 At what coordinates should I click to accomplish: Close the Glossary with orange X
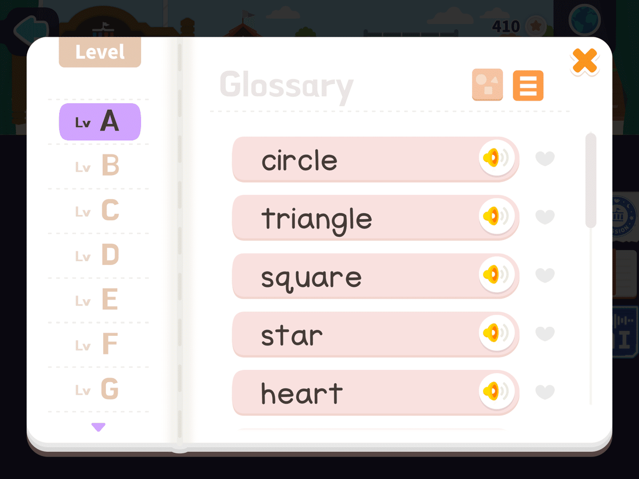coord(585,61)
